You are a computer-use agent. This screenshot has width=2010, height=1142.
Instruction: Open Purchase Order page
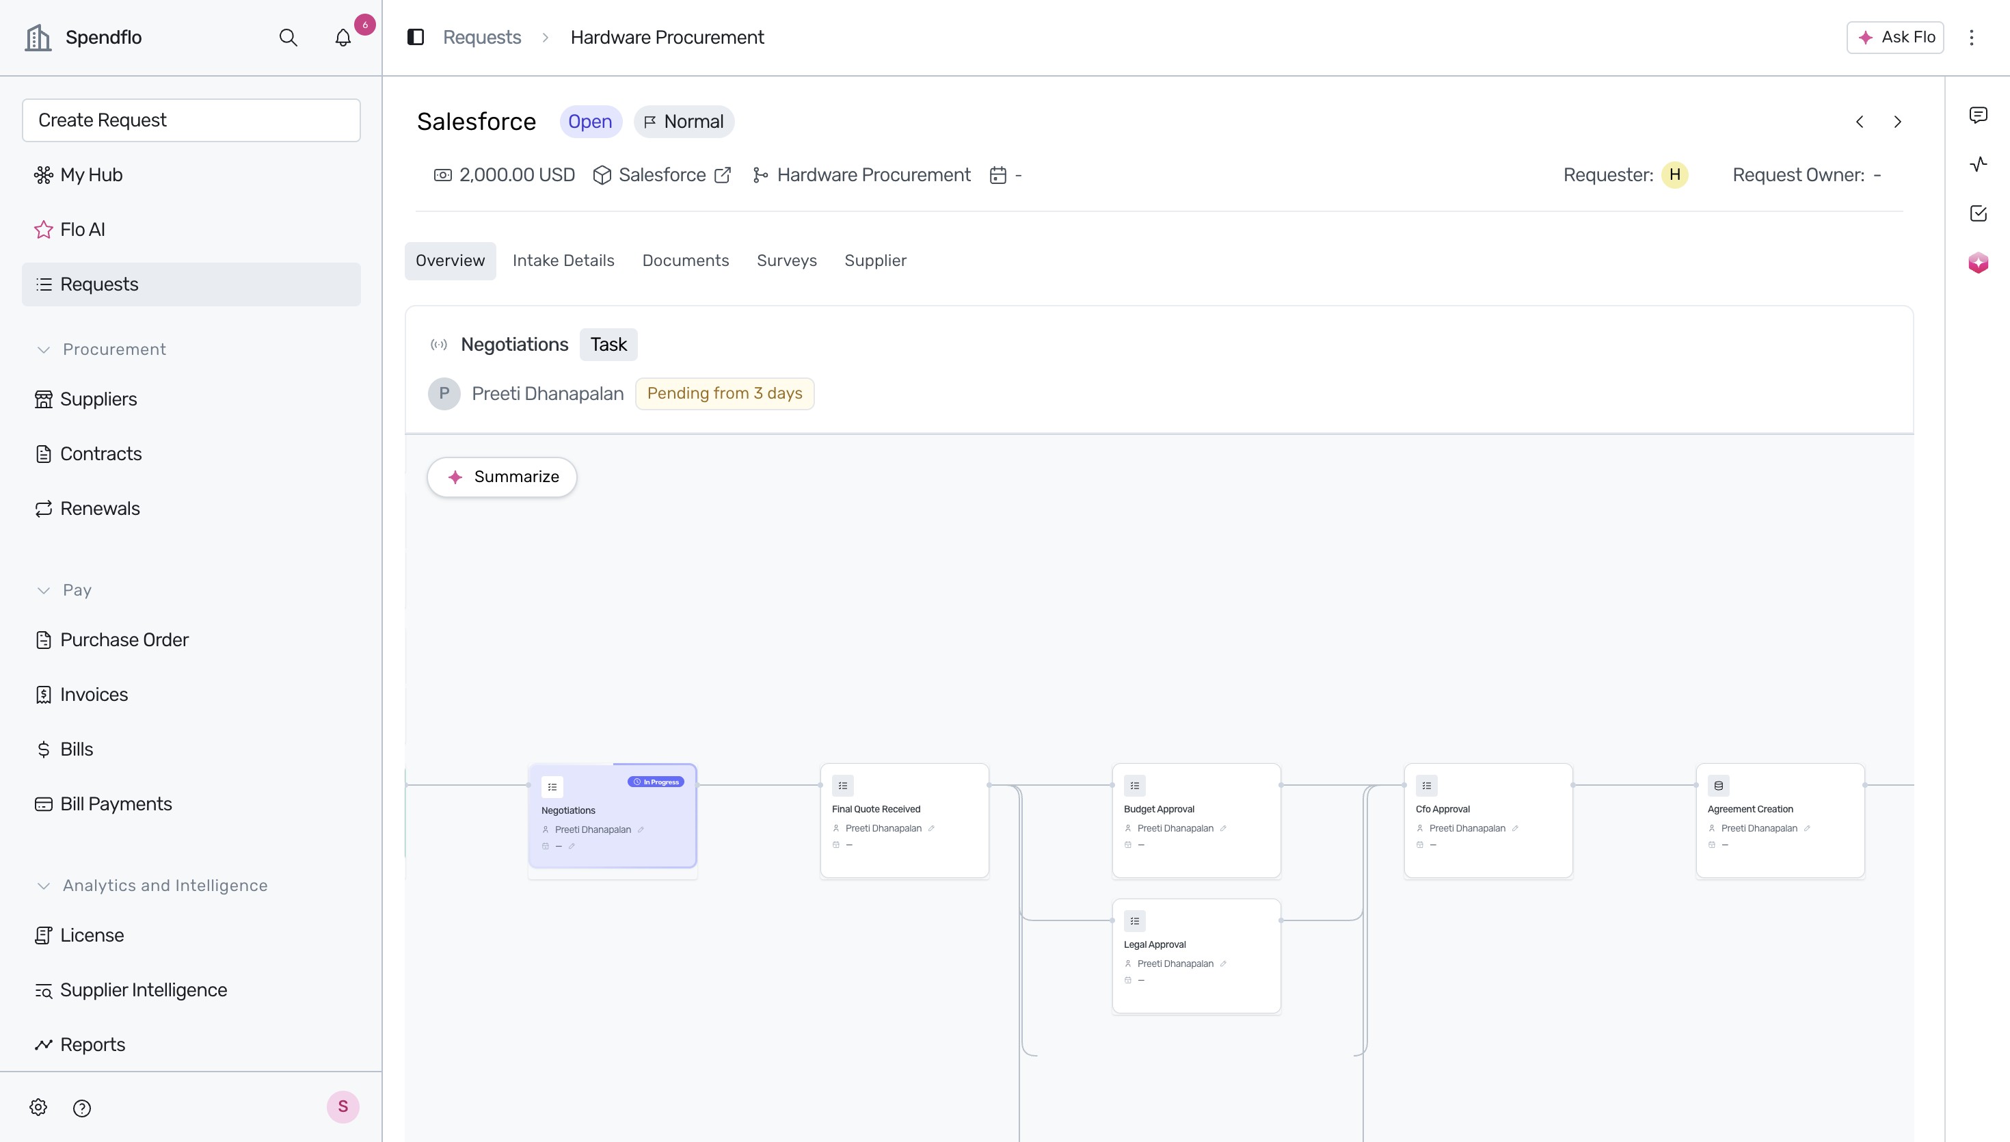point(191,640)
